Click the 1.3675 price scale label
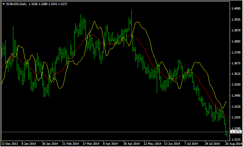Screen dimensions: 243x147 point(237,63)
